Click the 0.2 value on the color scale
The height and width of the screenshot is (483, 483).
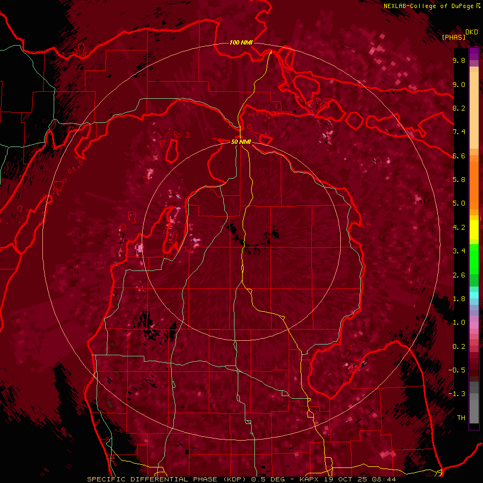click(459, 347)
